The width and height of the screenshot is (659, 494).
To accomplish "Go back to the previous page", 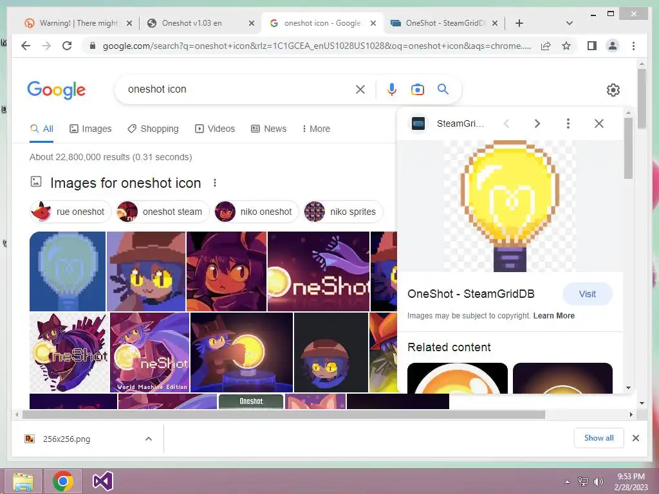I will 26,46.
